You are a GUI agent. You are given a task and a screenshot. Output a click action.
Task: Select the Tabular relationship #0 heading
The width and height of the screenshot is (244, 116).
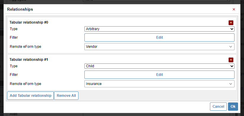[29, 22]
